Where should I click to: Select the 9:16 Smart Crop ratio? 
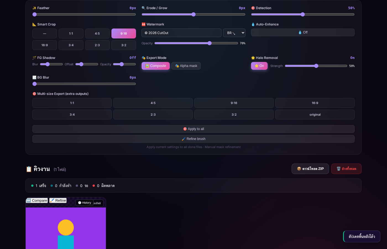(x=124, y=33)
